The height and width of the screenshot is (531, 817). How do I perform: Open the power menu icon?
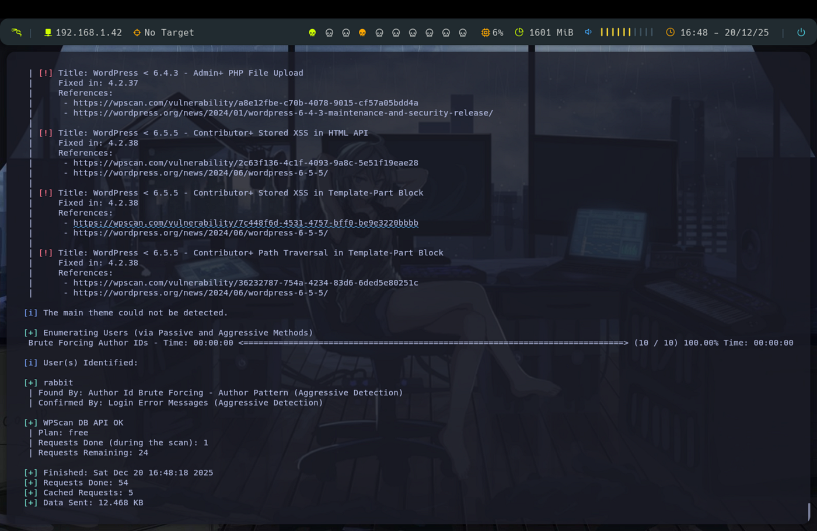801,33
